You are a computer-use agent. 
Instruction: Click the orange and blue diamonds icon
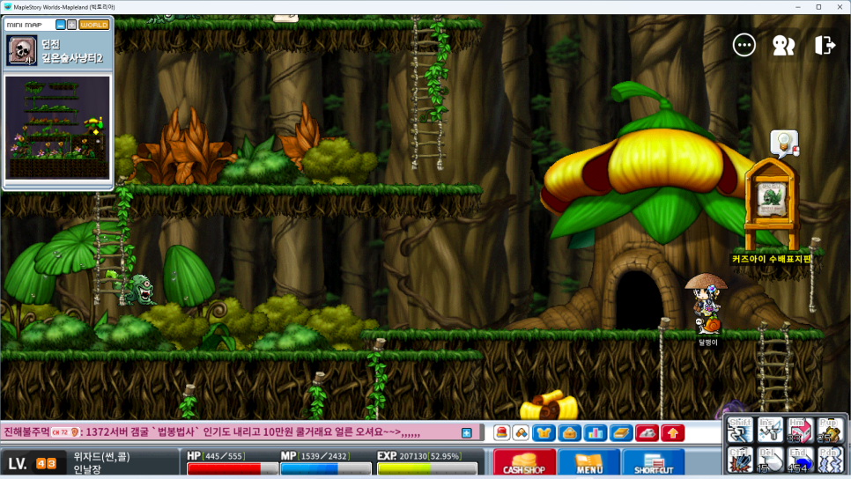tap(521, 433)
